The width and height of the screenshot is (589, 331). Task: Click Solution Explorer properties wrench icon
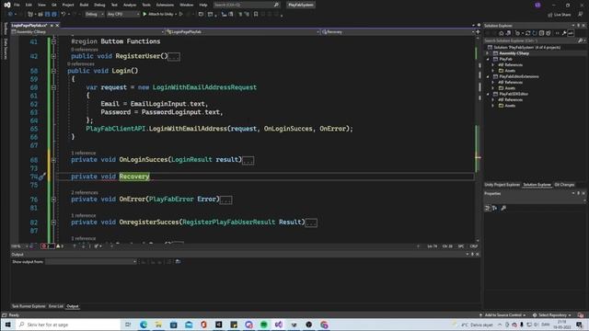(x=564, y=33)
